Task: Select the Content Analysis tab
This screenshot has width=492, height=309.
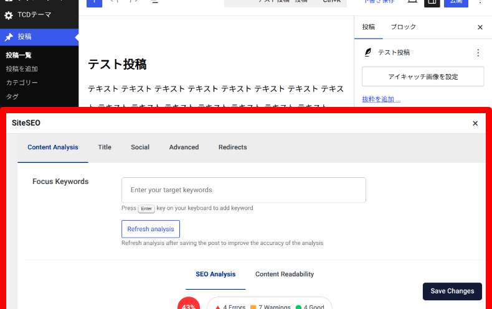Action: [53, 147]
